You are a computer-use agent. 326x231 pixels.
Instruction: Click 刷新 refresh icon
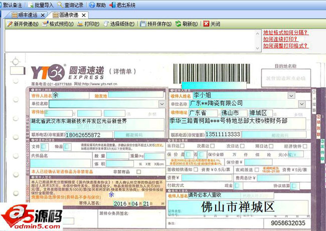[x=178, y=24]
